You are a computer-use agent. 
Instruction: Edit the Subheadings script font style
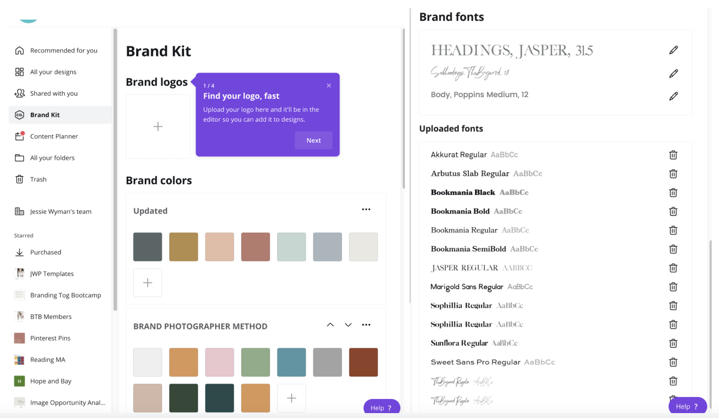(673, 73)
